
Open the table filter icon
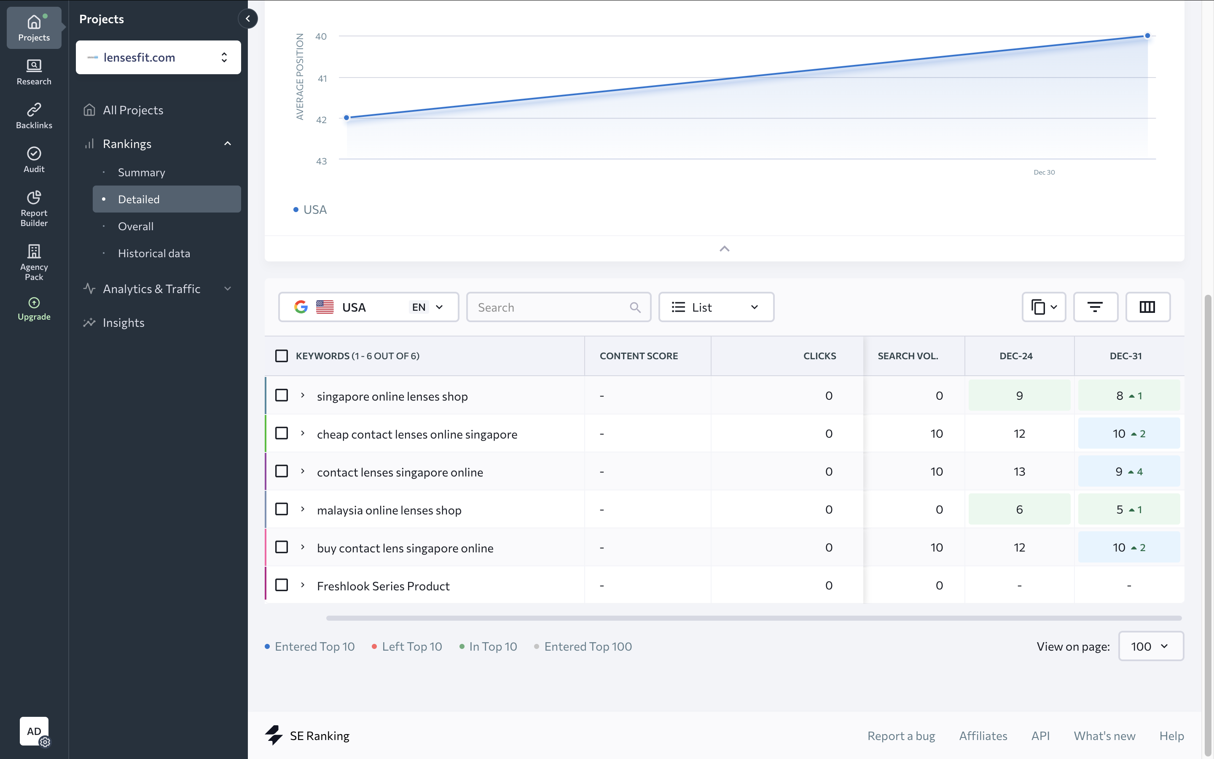coord(1095,307)
